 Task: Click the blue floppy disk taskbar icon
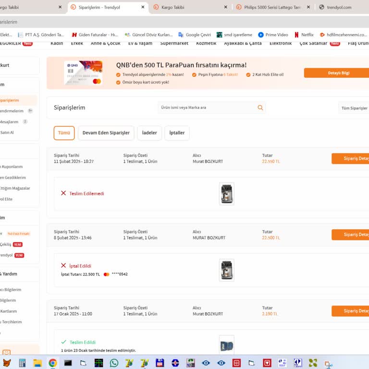160,363
